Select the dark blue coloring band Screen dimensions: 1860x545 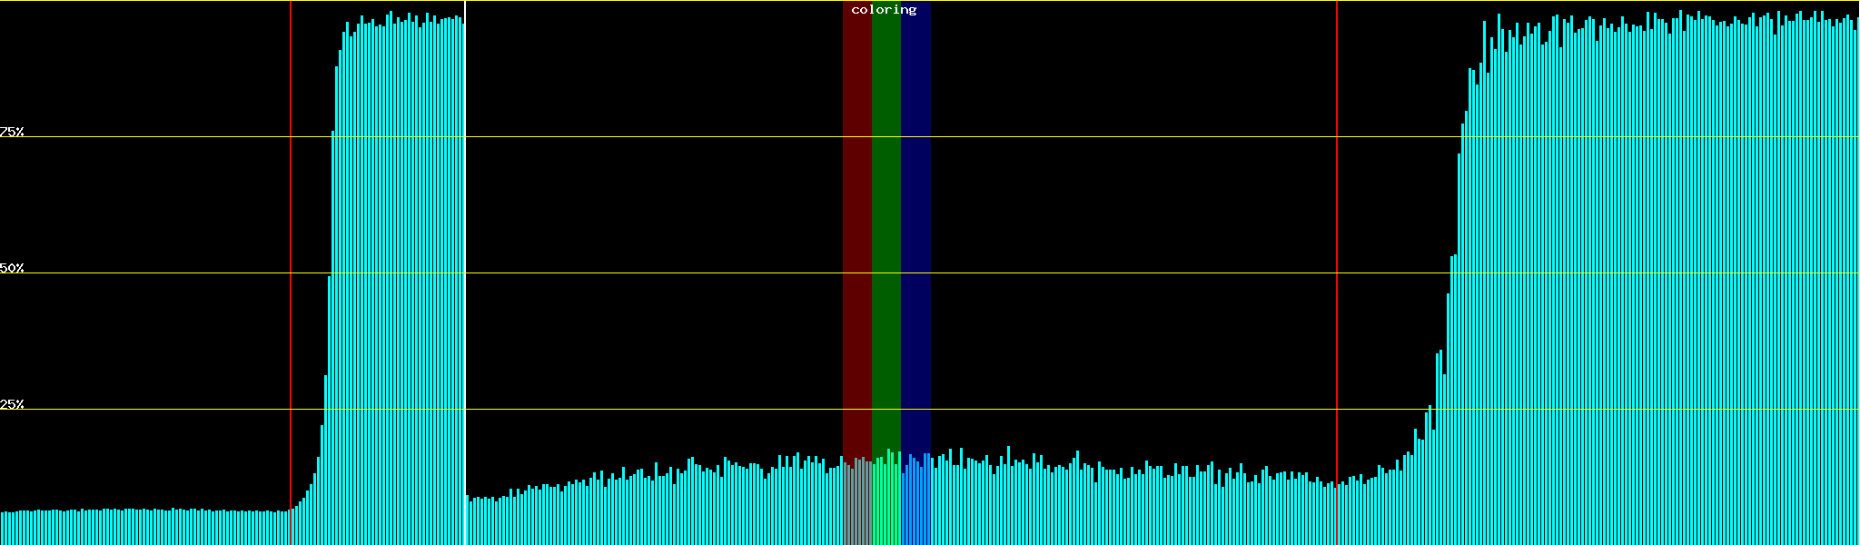coord(915,227)
